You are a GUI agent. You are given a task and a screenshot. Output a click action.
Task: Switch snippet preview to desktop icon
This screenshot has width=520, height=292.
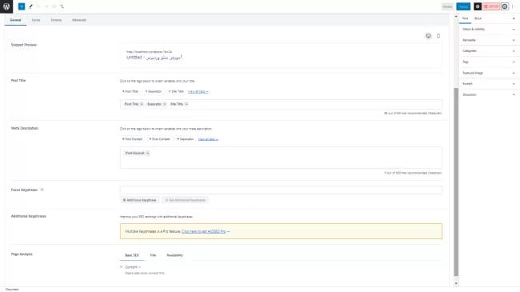click(x=429, y=36)
